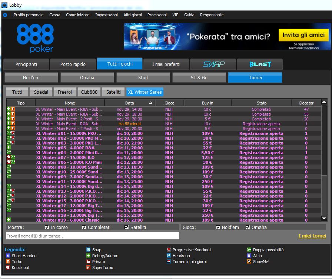Select the XL Winter #06 - 5.000€ K.O Mini row
The width and height of the screenshot is (332, 279).
pyautogui.click(x=164, y=162)
